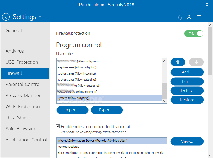Minimize the Panda Internet Security window

pyautogui.click(x=199, y=5)
